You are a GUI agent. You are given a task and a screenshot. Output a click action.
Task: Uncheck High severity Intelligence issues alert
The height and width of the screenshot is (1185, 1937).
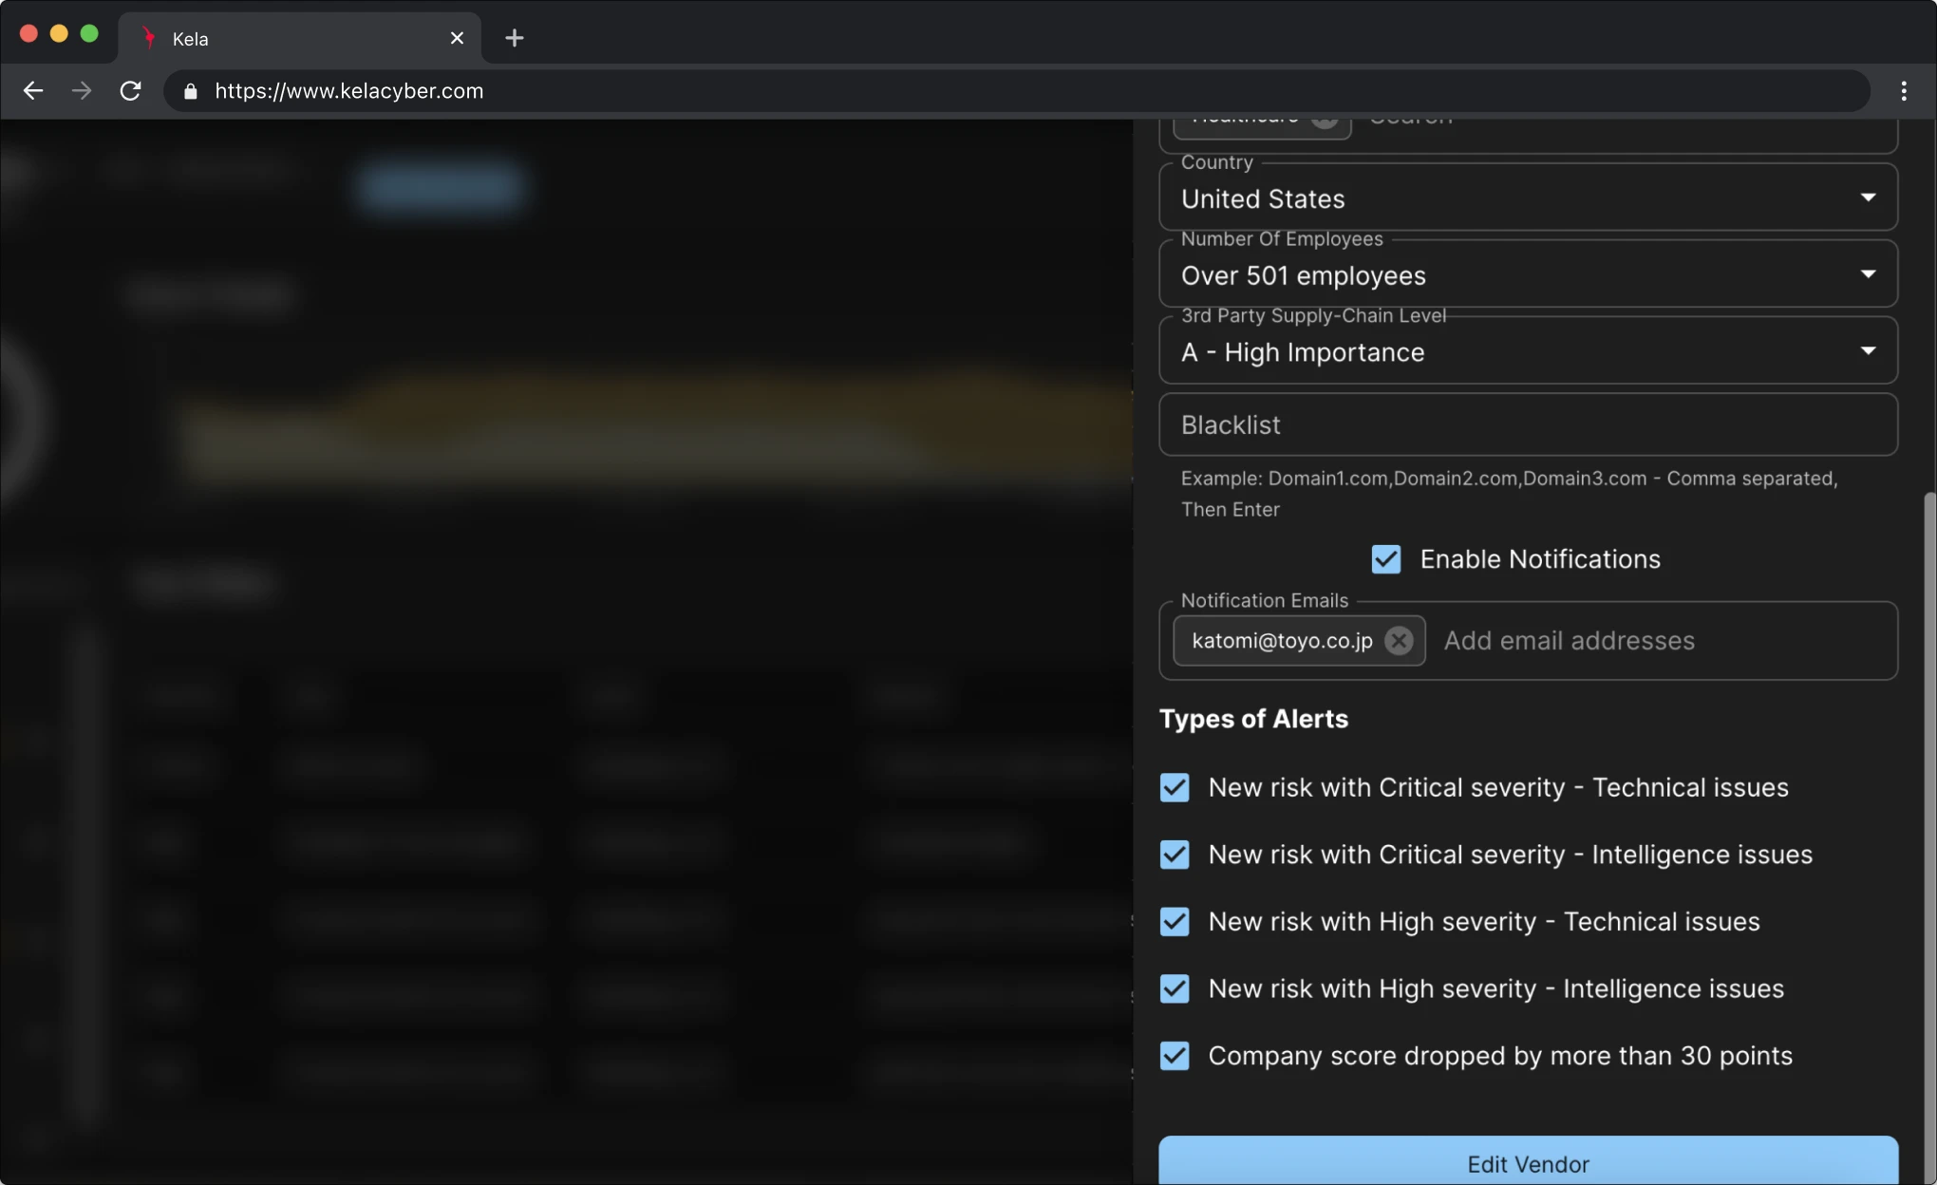coord(1175,988)
